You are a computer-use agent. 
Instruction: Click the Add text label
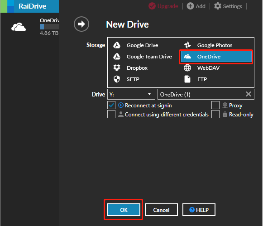(201, 6)
